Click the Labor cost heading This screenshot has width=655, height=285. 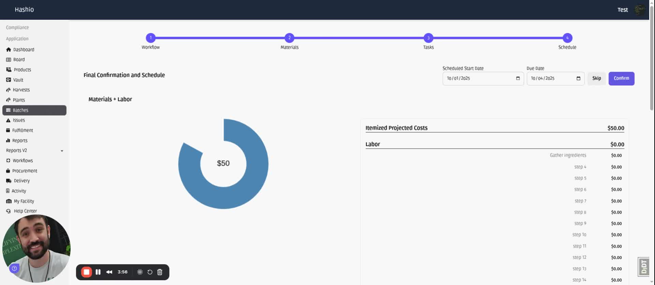coord(373,144)
